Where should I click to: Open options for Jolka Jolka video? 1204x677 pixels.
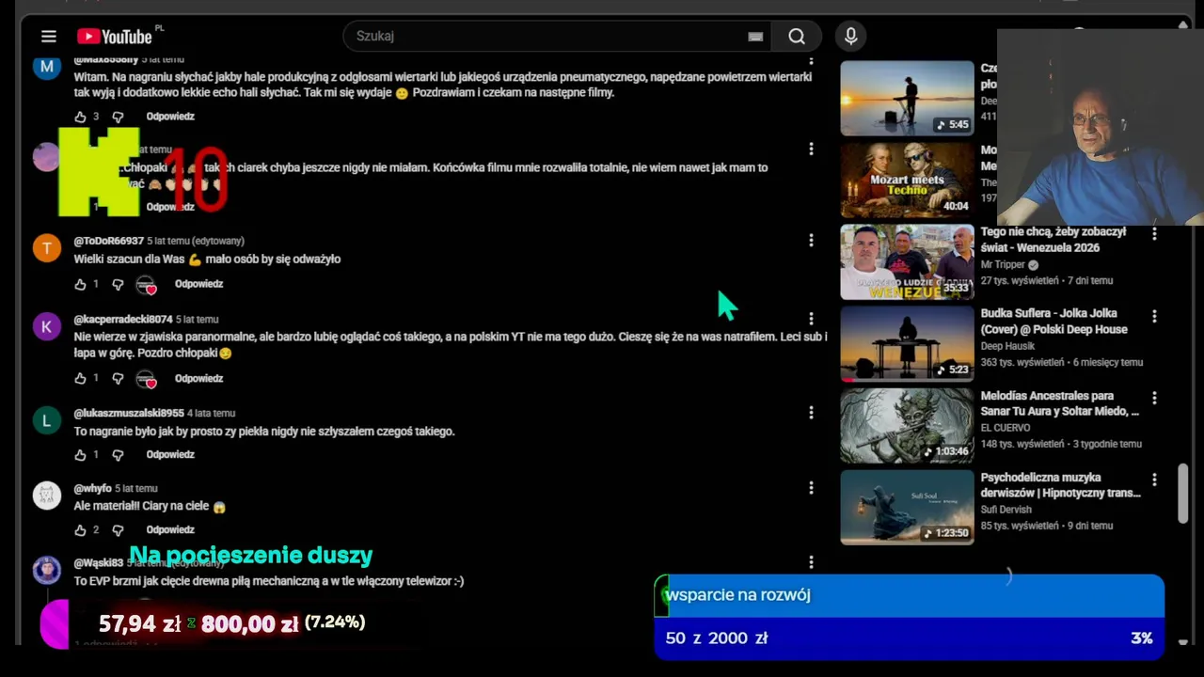[1154, 316]
